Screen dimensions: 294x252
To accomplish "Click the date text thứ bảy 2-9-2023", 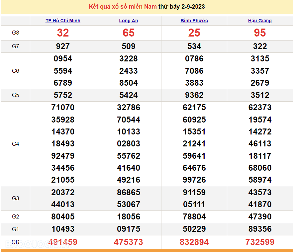I will tap(182, 7).
